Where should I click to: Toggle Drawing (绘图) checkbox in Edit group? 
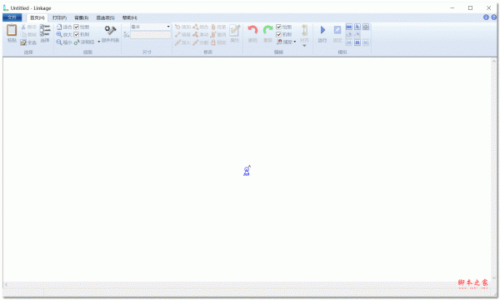[278, 27]
